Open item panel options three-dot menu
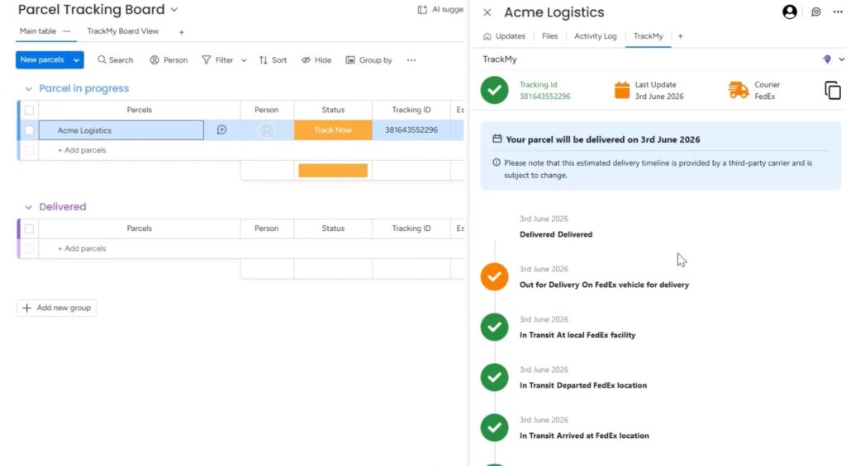The width and height of the screenshot is (846, 466). click(x=838, y=12)
